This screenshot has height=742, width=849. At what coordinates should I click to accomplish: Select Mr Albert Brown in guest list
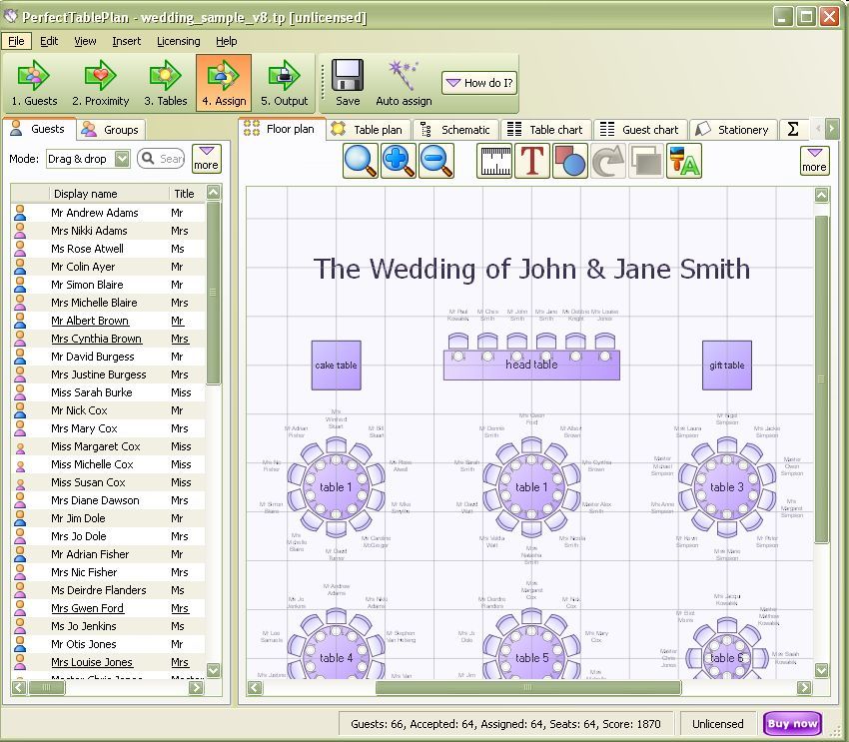coord(108,321)
